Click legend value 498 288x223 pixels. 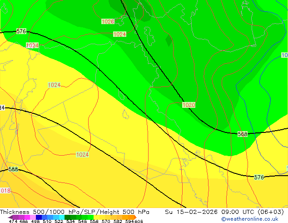[x=35, y=221]
